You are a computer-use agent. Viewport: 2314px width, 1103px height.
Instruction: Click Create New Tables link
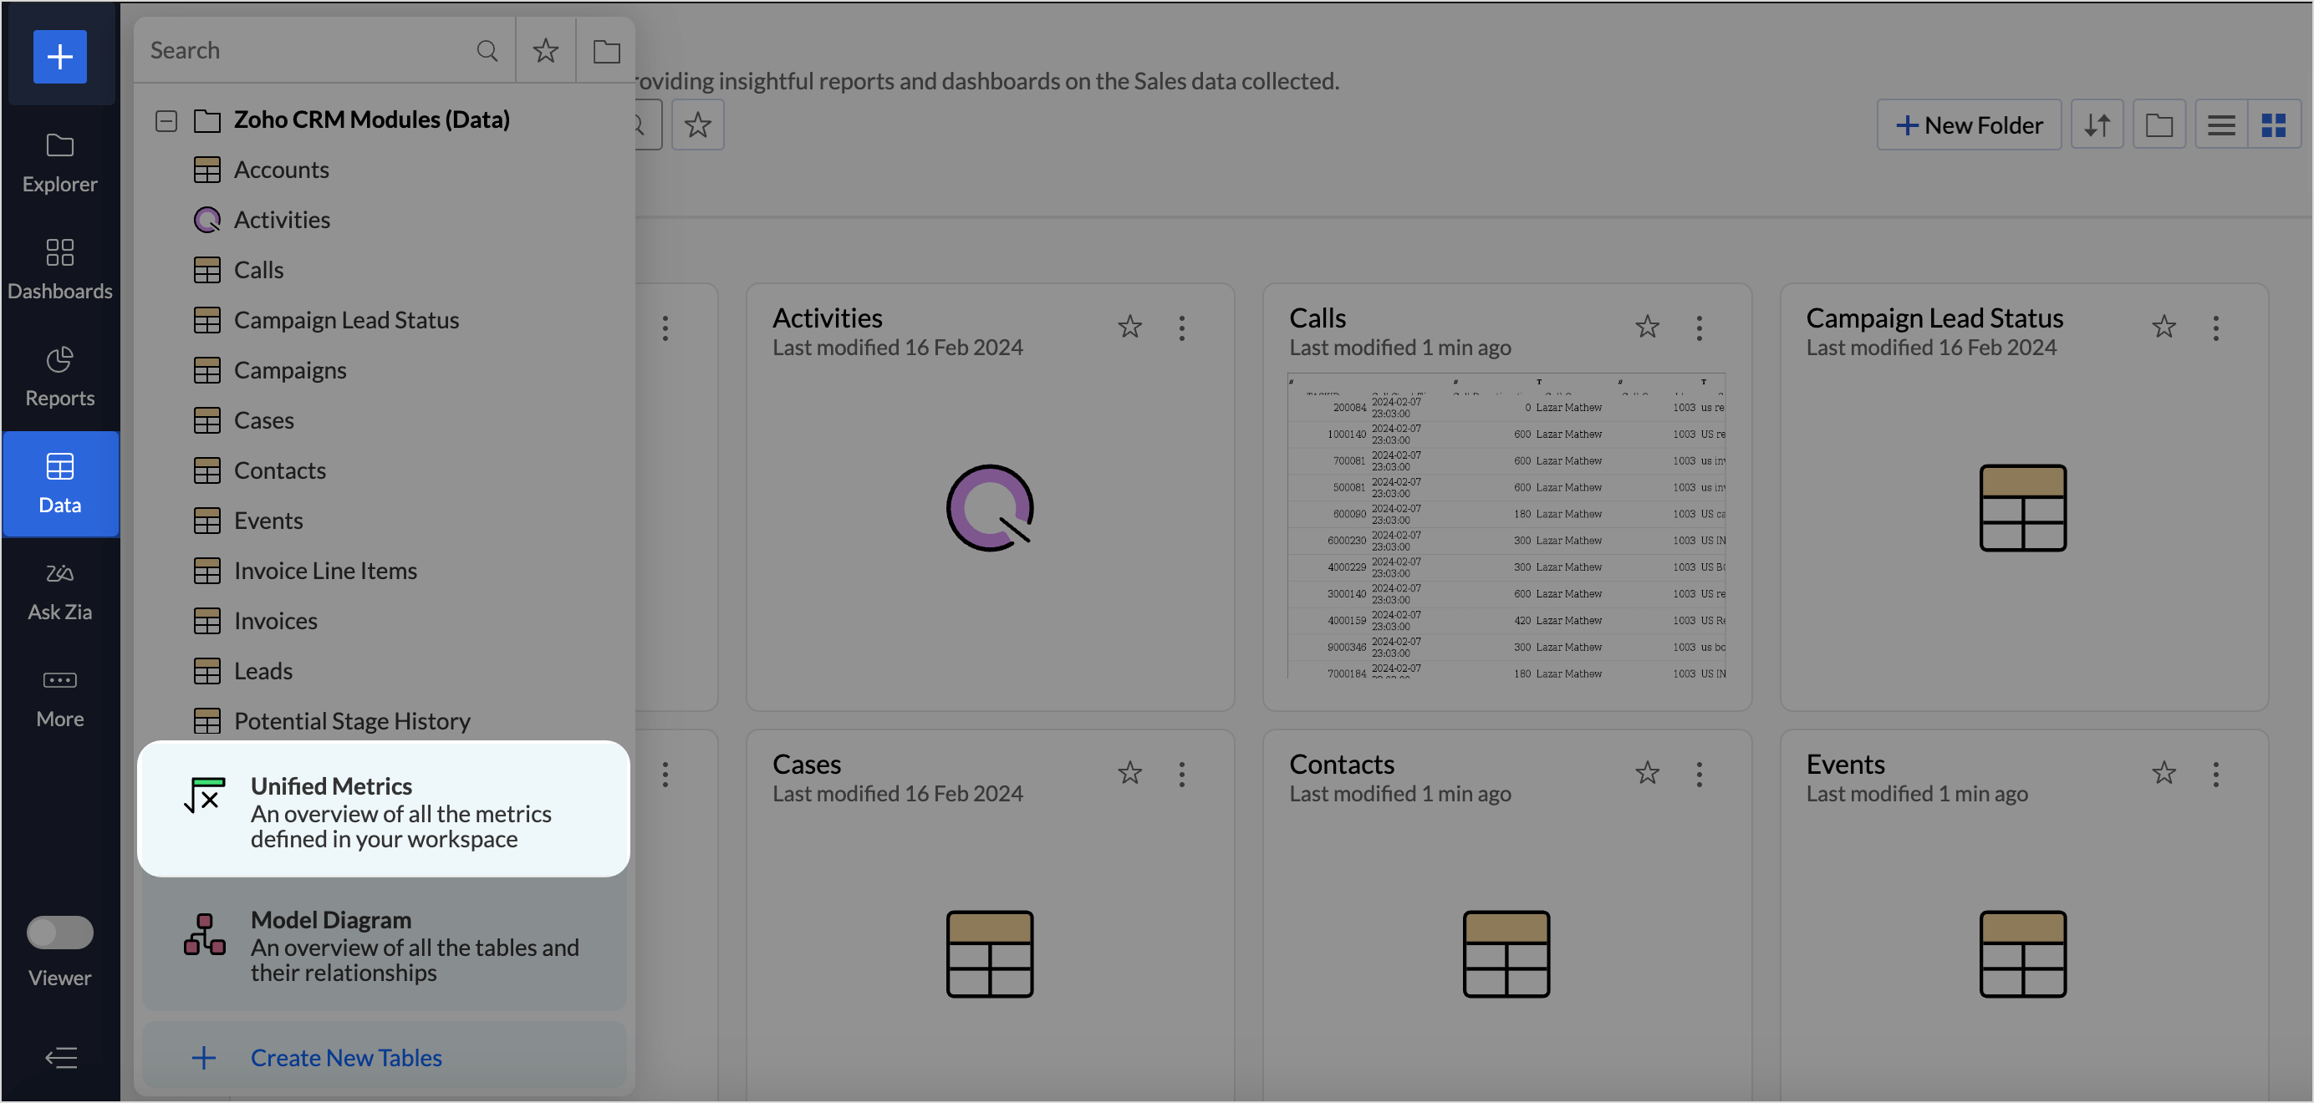346,1058
